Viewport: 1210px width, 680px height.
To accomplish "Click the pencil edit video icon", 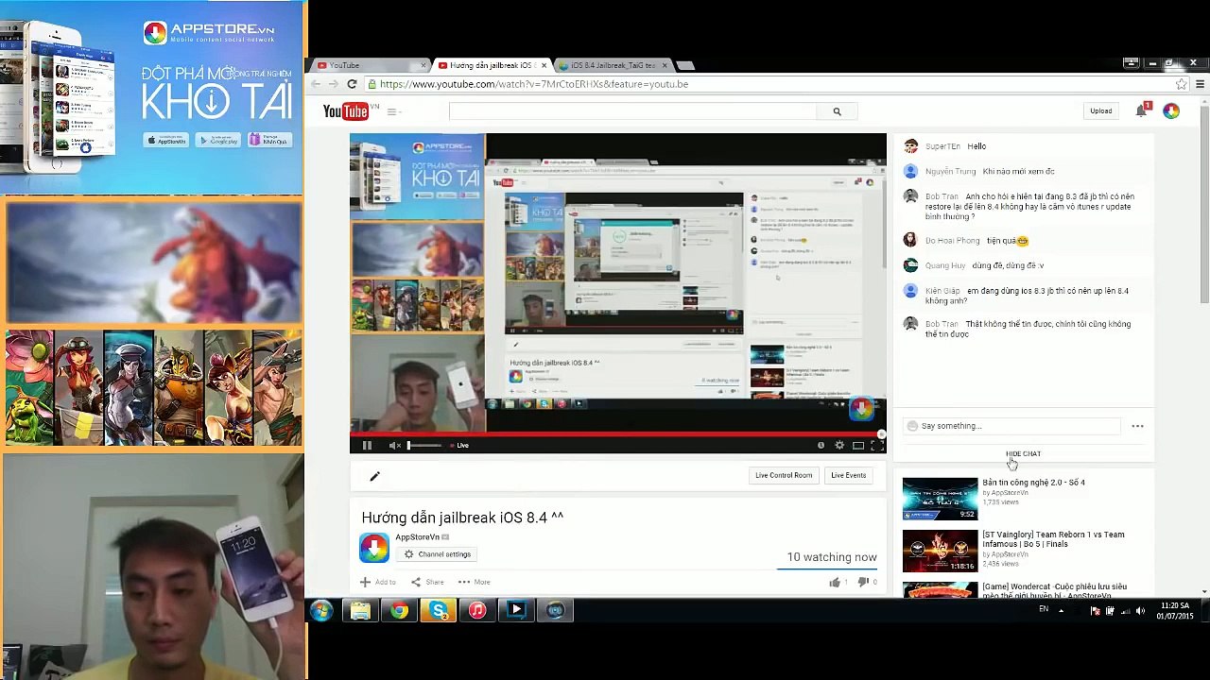I will pyautogui.click(x=374, y=476).
